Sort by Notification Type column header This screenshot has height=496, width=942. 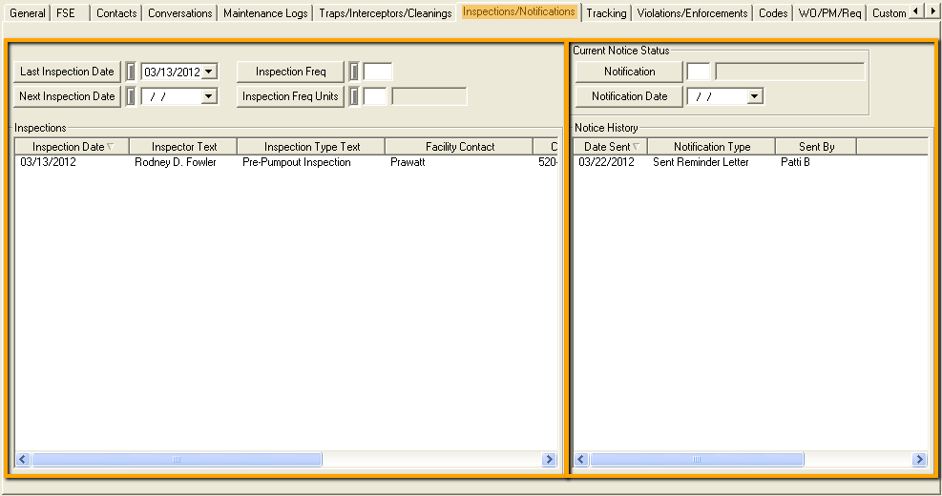tap(712, 147)
